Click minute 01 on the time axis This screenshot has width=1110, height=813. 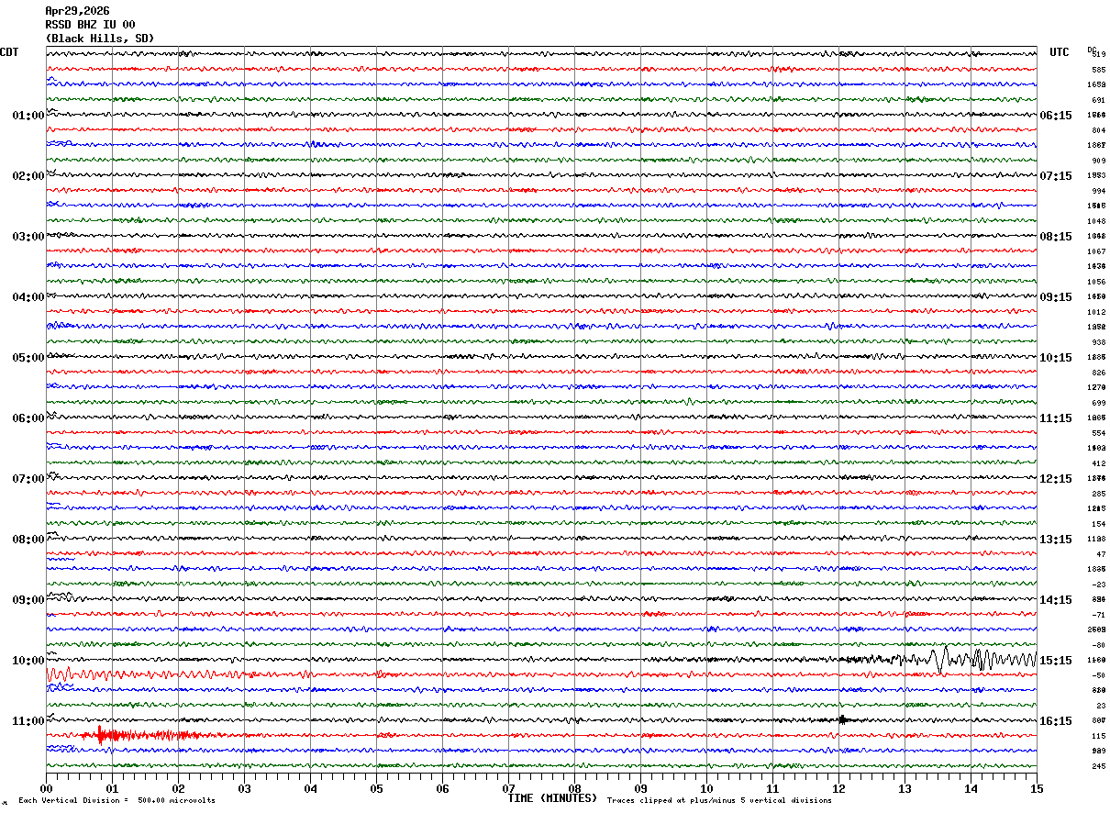point(112,788)
